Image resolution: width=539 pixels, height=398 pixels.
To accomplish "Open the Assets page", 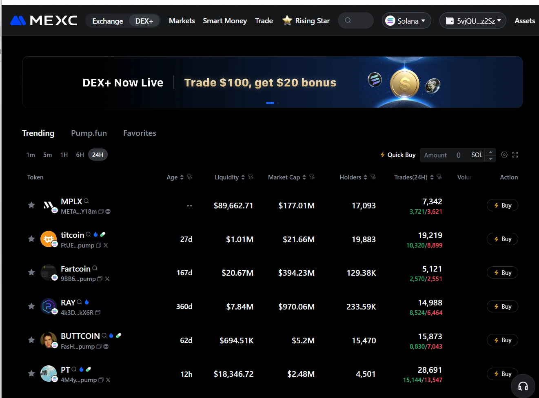I will (x=525, y=20).
